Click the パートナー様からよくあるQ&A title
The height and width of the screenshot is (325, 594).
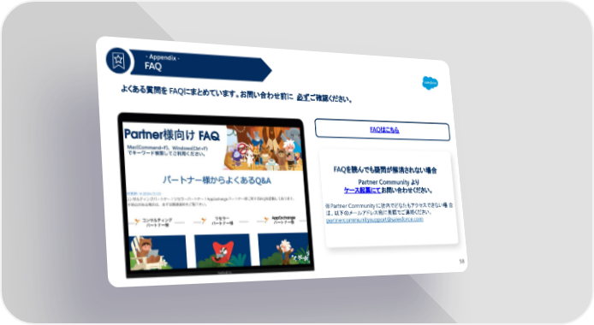click(217, 180)
